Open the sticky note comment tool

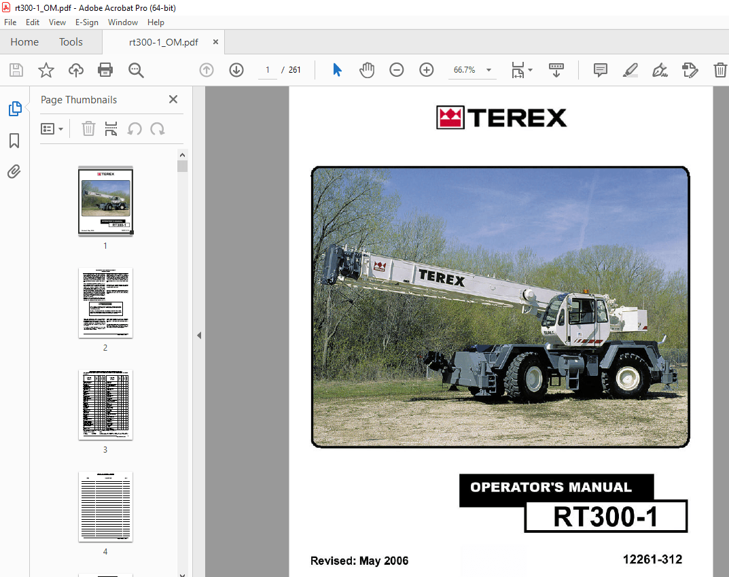click(600, 70)
